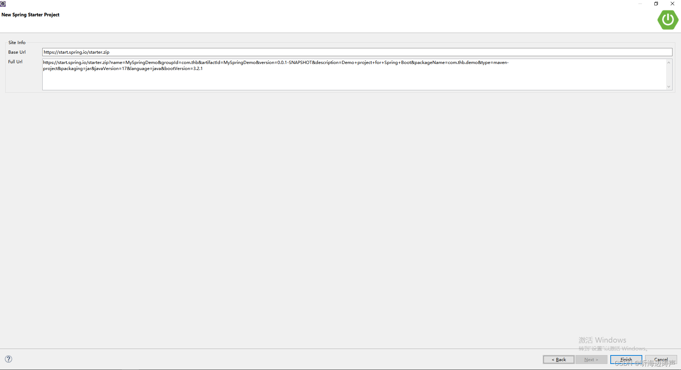Click the Full Url scrollbar down arrow
Image resolution: width=681 pixels, height=370 pixels.
click(x=669, y=86)
